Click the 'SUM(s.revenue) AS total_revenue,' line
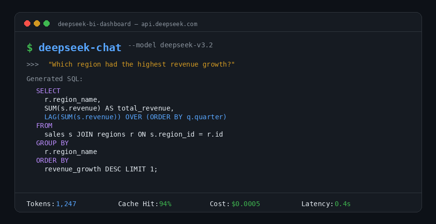 109,109
